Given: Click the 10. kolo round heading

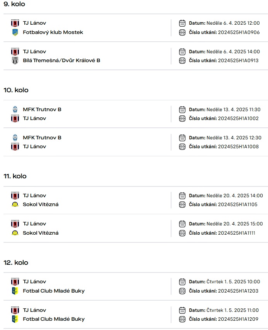Looking at the screenshot, I should (16, 90).
